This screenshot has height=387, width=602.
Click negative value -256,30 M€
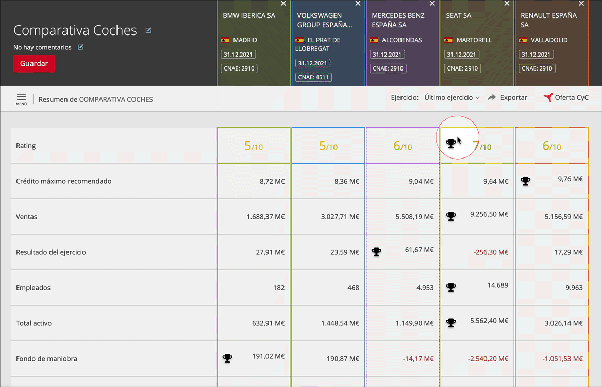coord(491,252)
